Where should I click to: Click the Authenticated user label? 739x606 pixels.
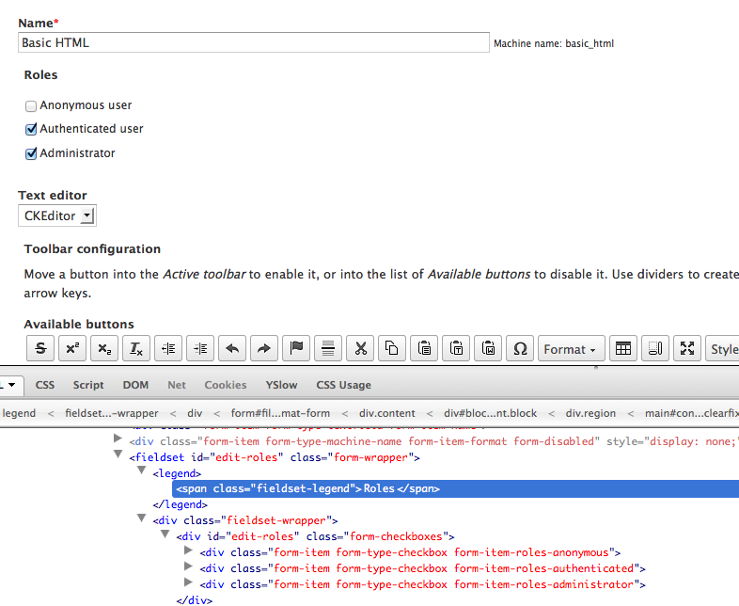[91, 129]
